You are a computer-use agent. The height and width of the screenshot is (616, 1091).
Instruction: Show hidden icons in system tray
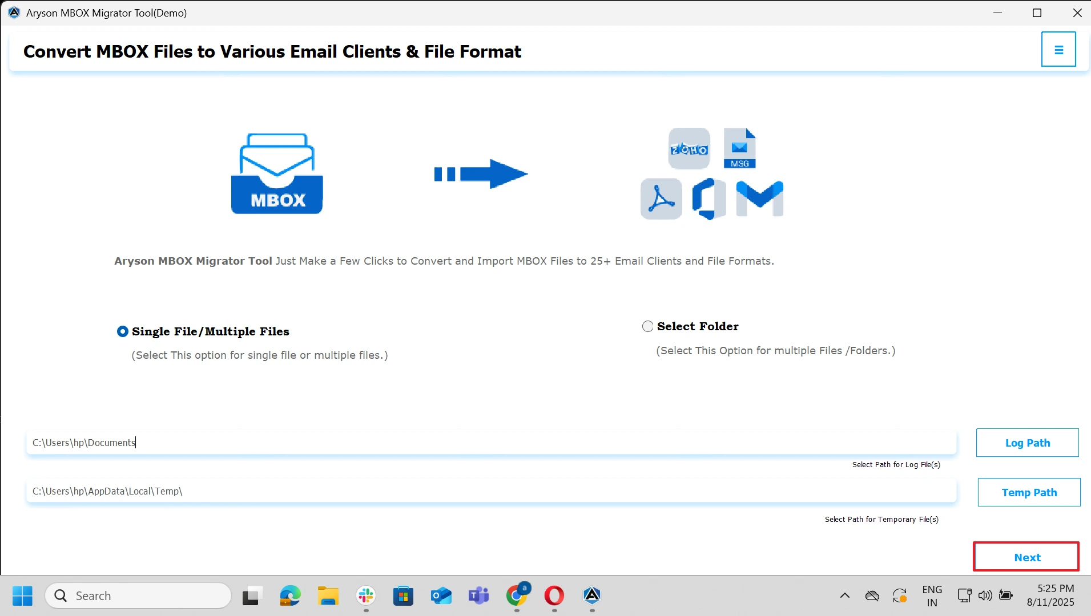pyautogui.click(x=845, y=595)
